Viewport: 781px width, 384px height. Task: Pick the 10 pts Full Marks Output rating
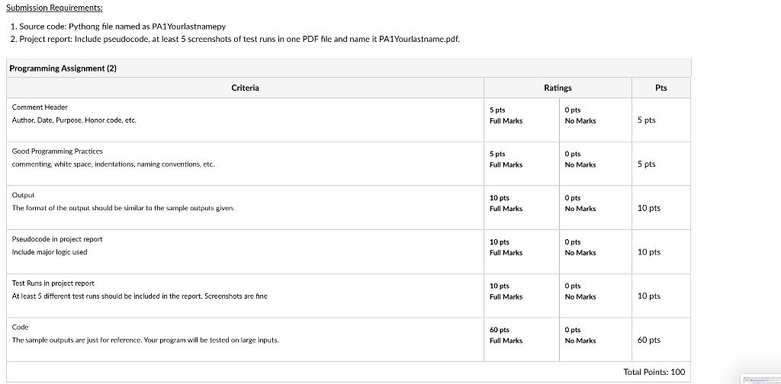point(506,203)
